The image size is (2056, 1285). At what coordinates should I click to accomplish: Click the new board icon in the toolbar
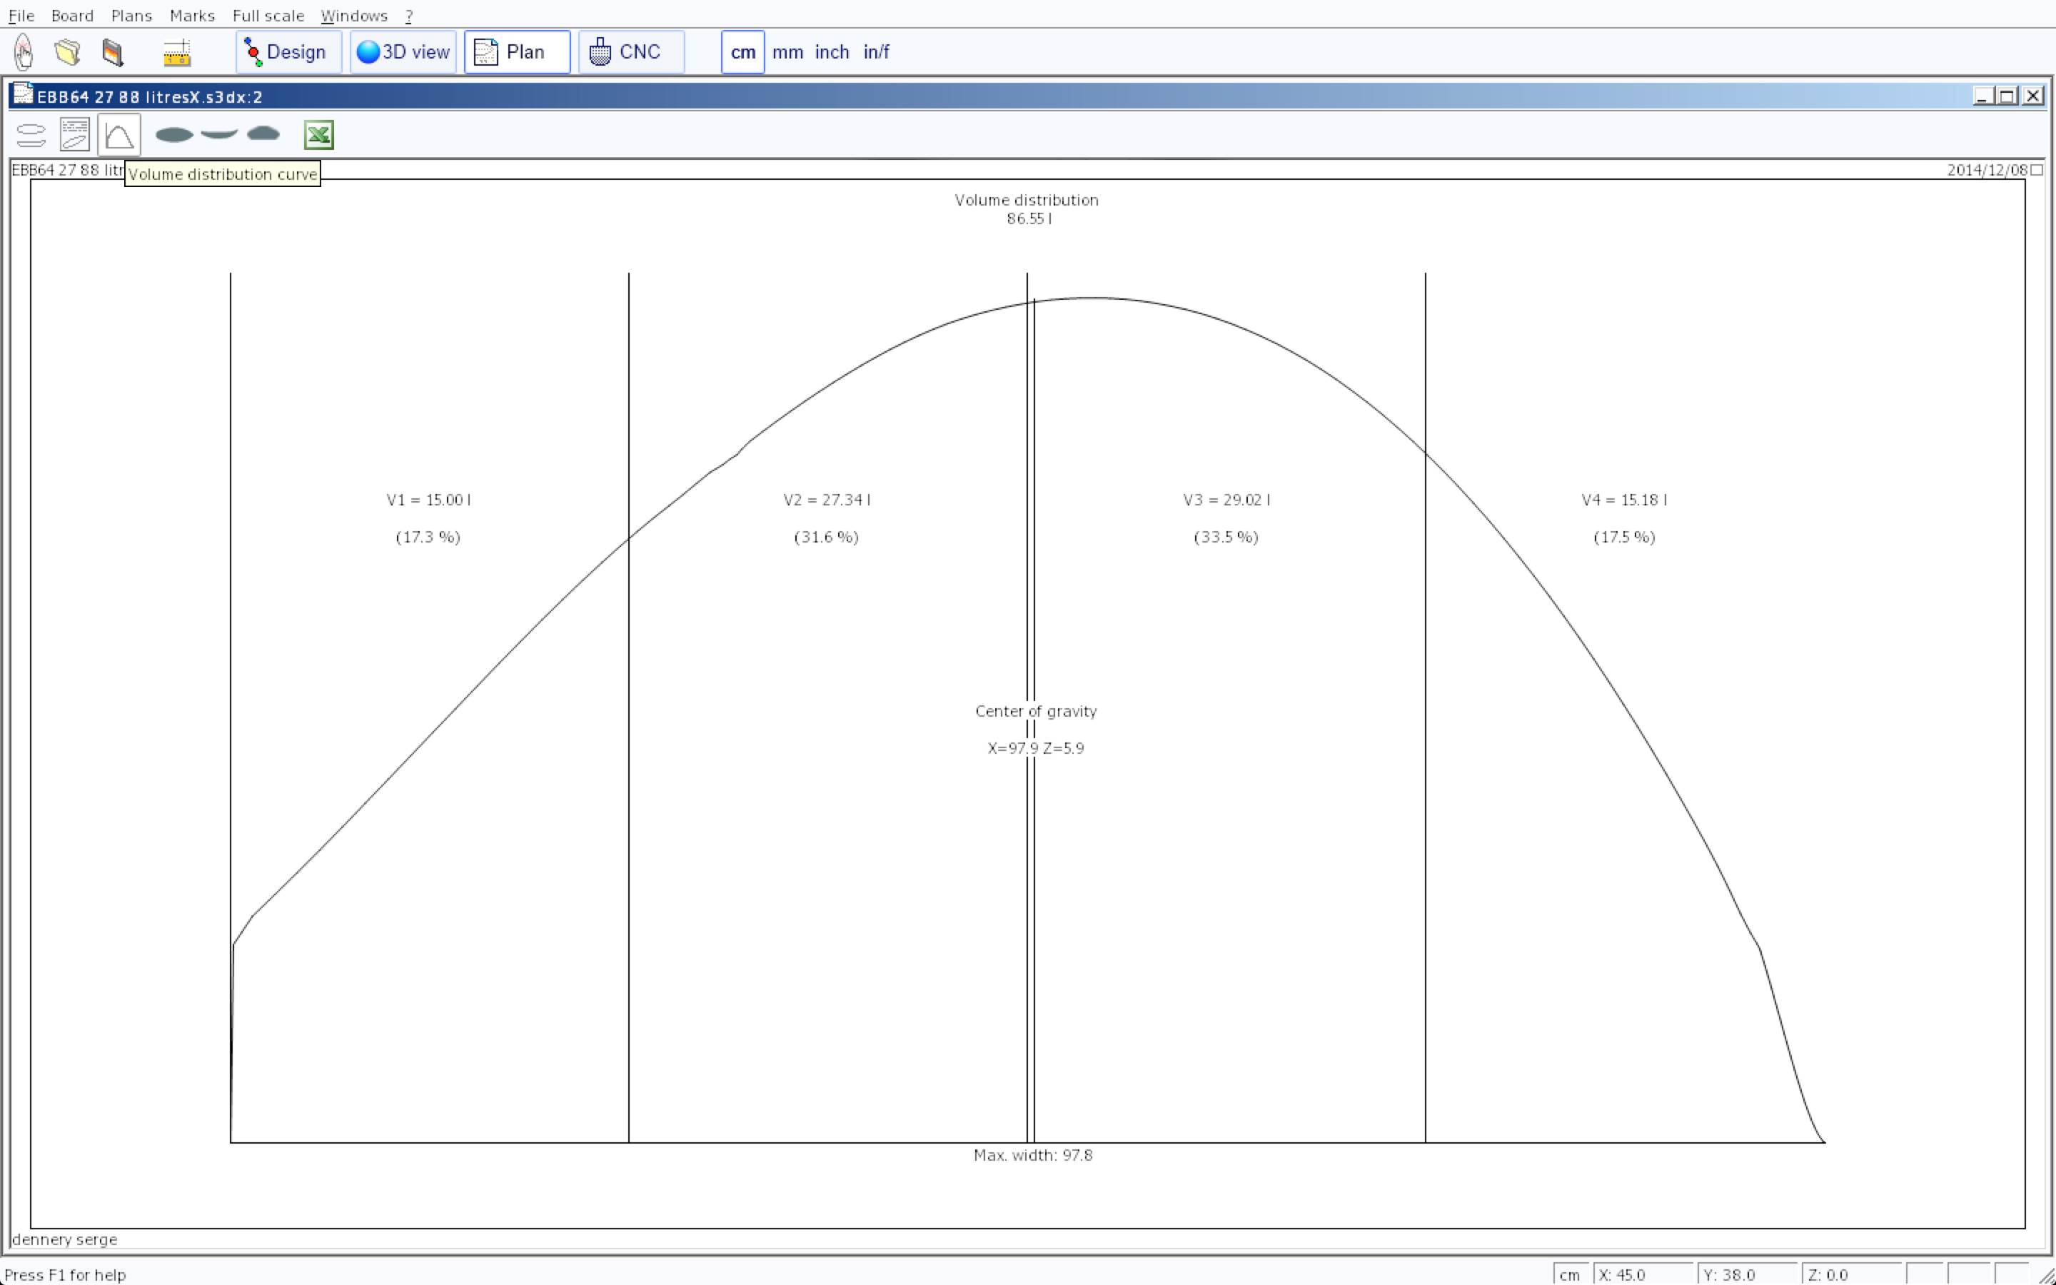(x=23, y=52)
